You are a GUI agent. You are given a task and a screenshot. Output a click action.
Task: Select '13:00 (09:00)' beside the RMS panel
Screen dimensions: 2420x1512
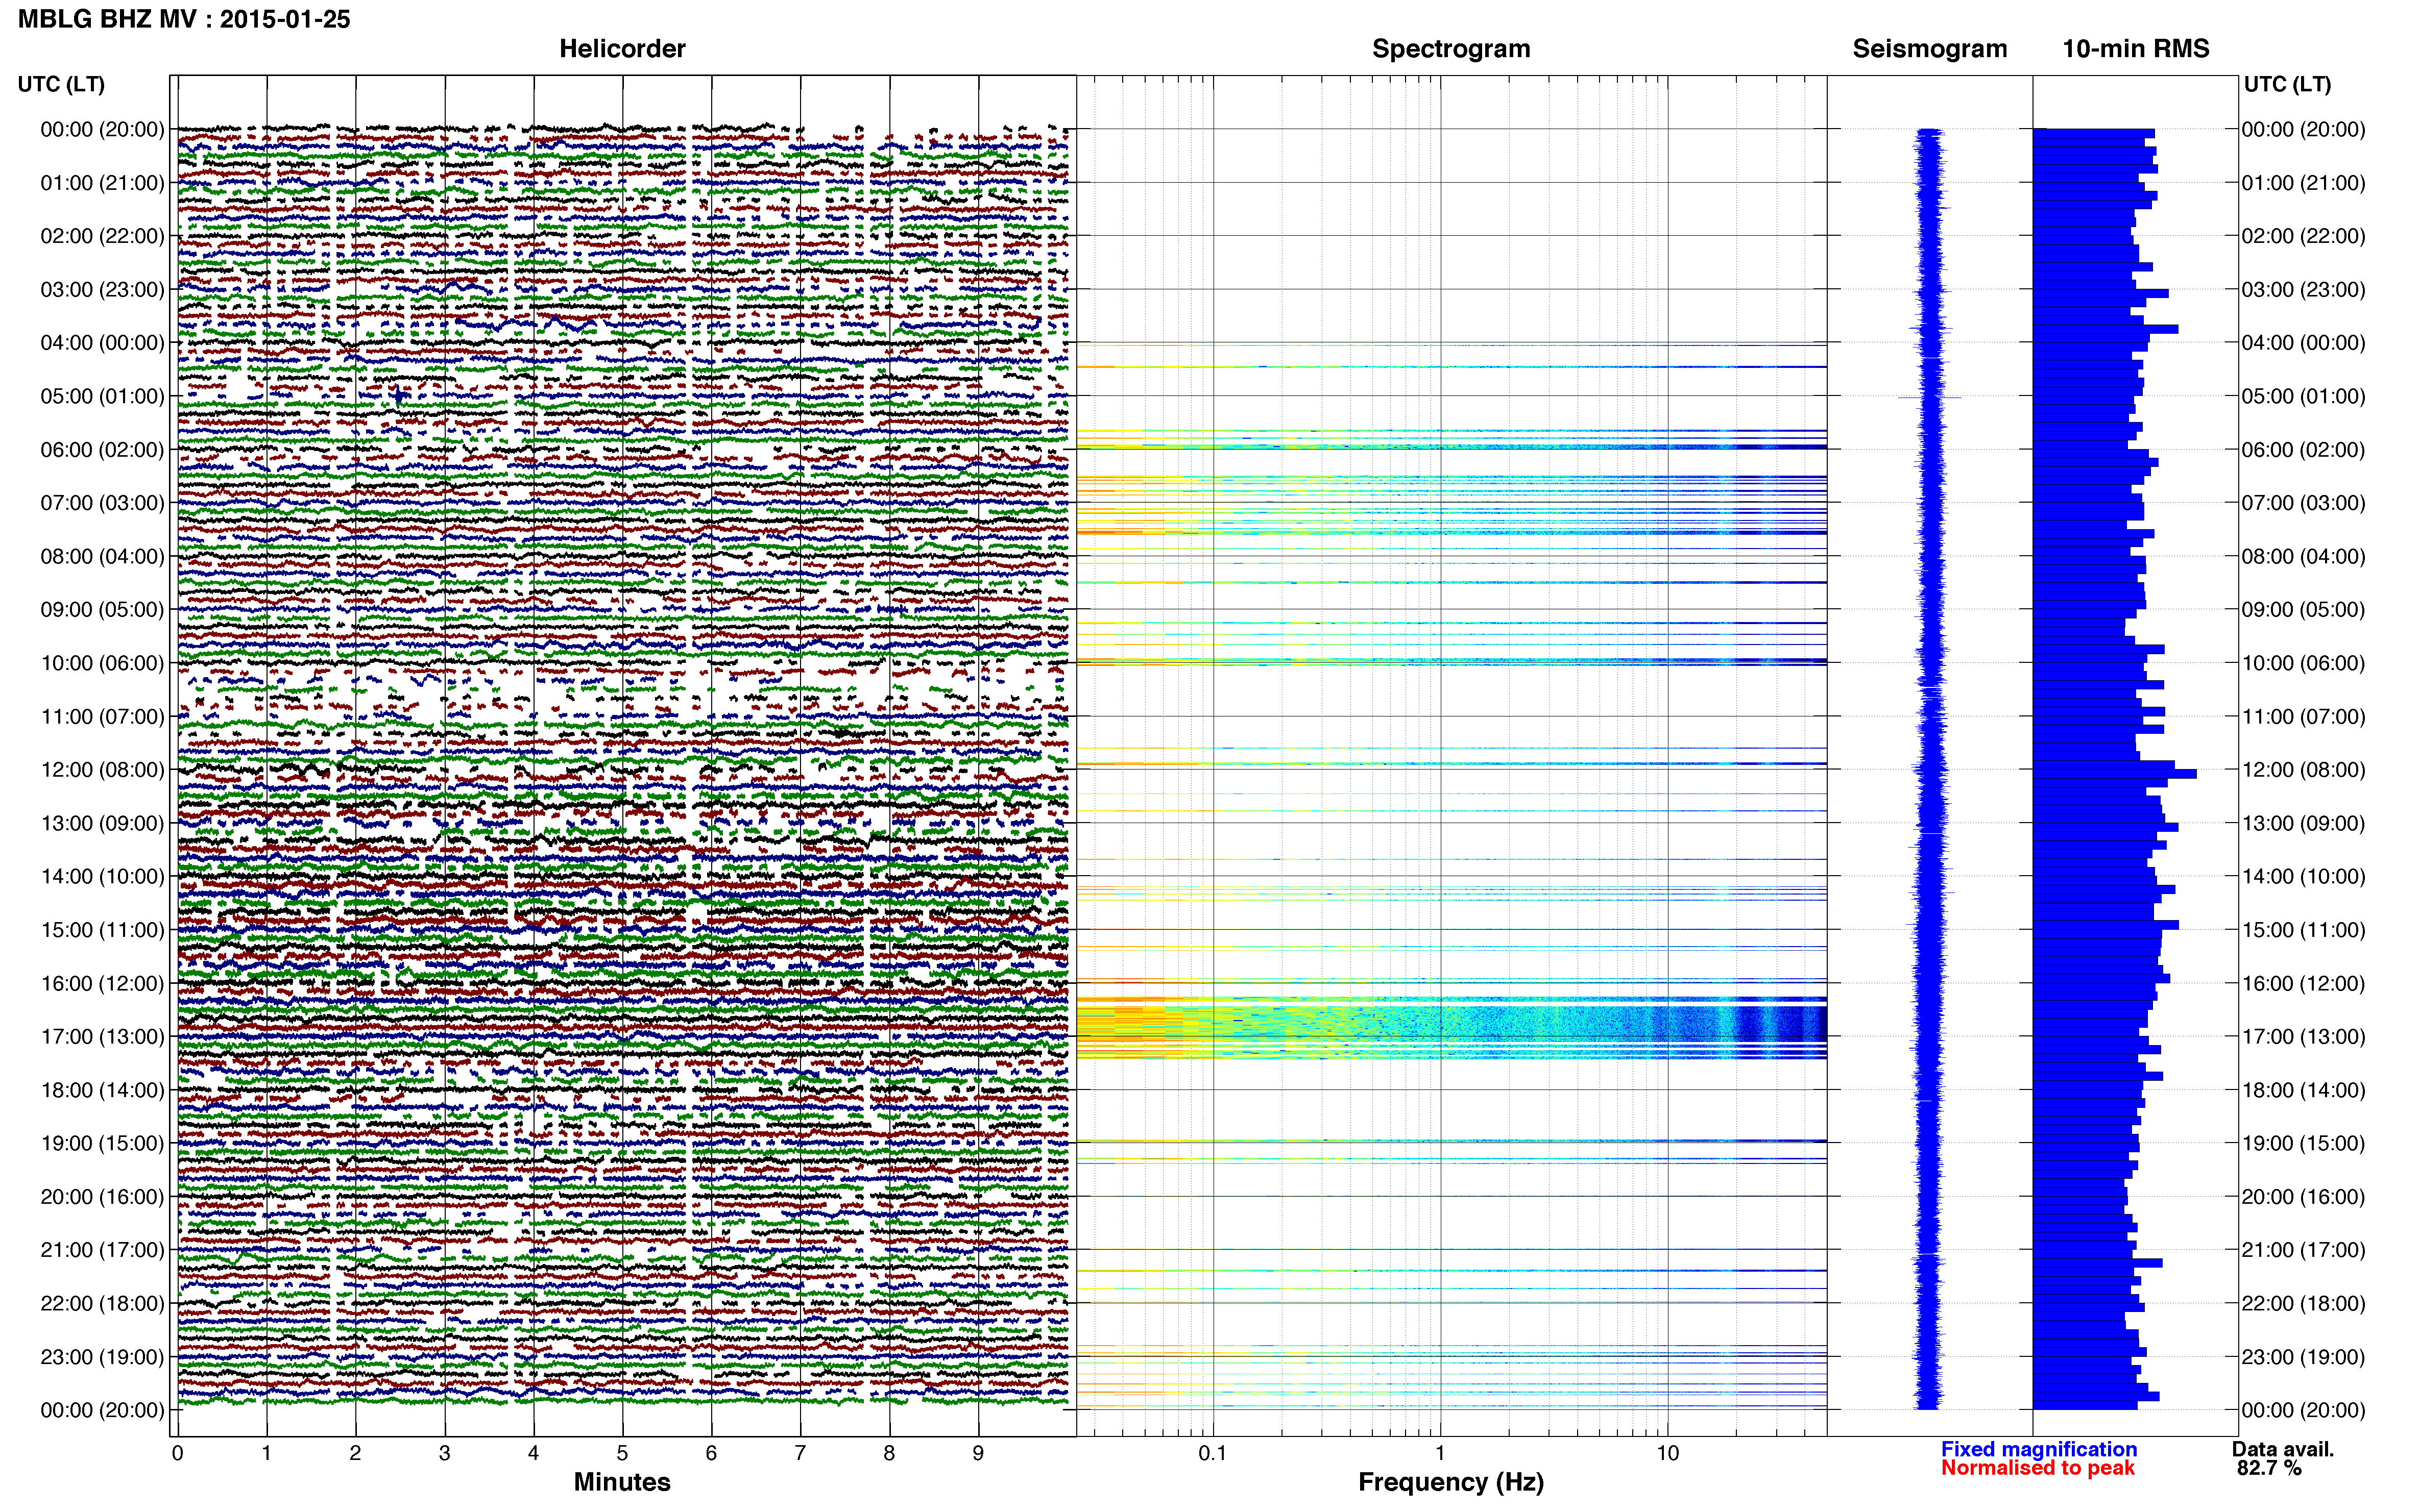(x=2303, y=823)
